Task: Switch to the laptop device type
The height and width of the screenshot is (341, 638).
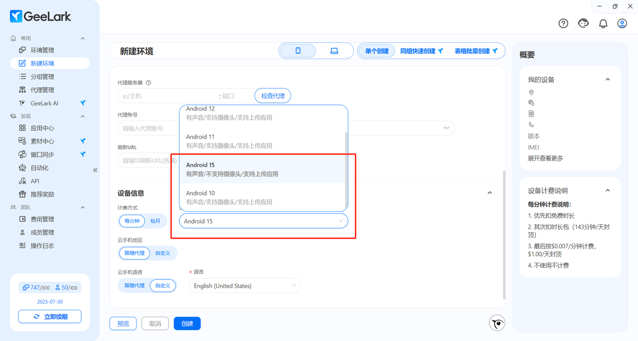Action: pyautogui.click(x=334, y=51)
